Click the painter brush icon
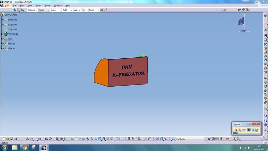The height and width of the screenshot is (151, 268). [x=102, y=10]
